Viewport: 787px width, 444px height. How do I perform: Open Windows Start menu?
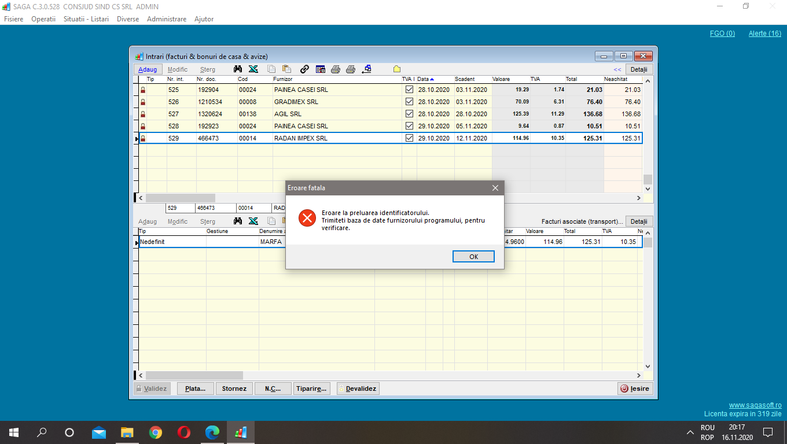pyautogui.click(x=13, y=432)
